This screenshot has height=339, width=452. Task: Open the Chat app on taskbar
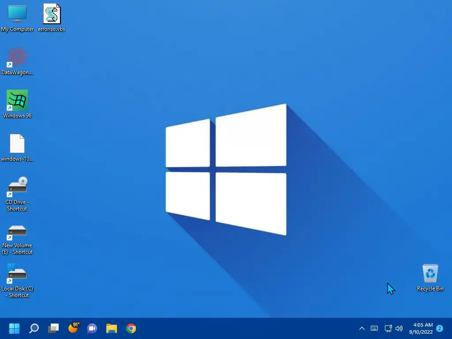point(92,328)
